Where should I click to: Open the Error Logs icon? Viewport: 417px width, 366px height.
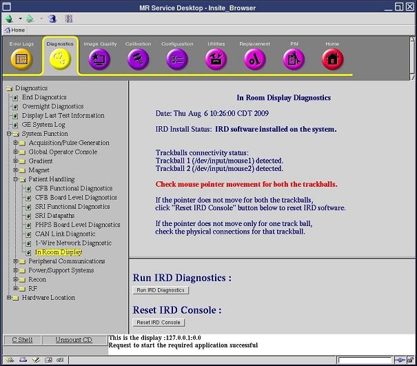coord(21,59)
